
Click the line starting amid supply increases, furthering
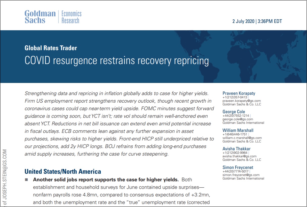(96, 154)
